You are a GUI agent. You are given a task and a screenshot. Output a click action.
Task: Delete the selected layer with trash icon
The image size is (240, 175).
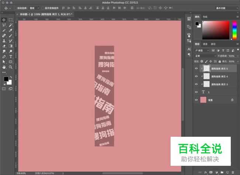[x=233, y=172]
